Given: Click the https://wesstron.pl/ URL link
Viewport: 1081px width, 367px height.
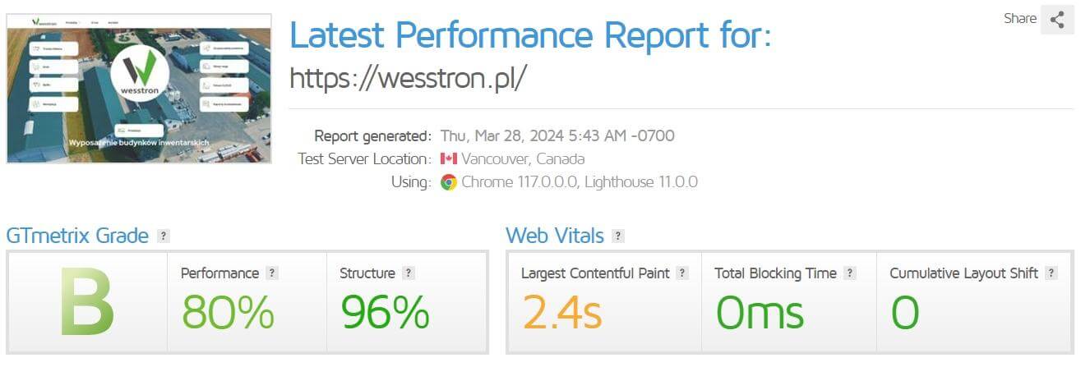Looking at the screenshot, I should tap(408, 77).
